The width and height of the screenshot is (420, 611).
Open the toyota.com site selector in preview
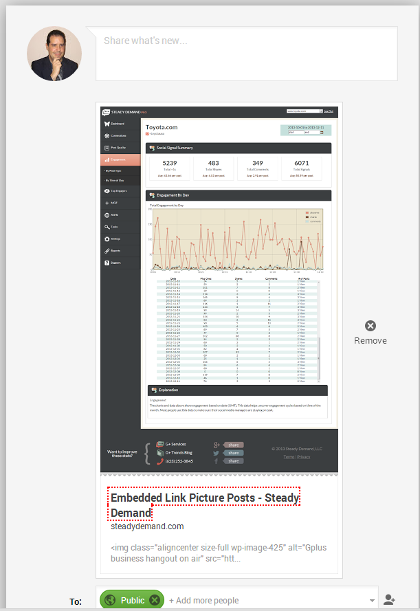[x=305, y=111]
